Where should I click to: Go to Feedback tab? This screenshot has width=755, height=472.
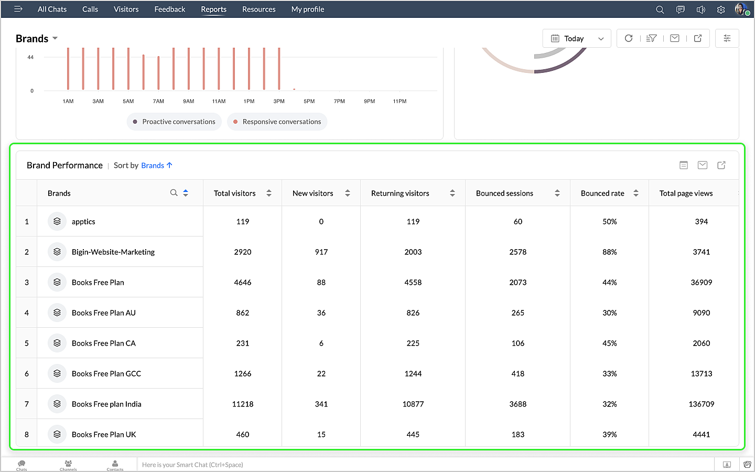coord(169,9)
